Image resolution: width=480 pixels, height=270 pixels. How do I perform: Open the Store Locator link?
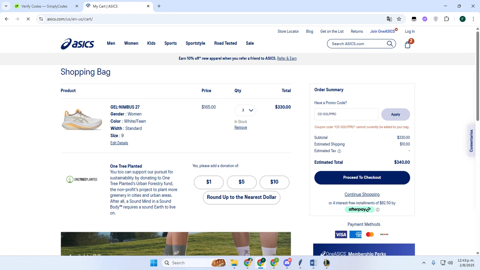click(288, 31)
